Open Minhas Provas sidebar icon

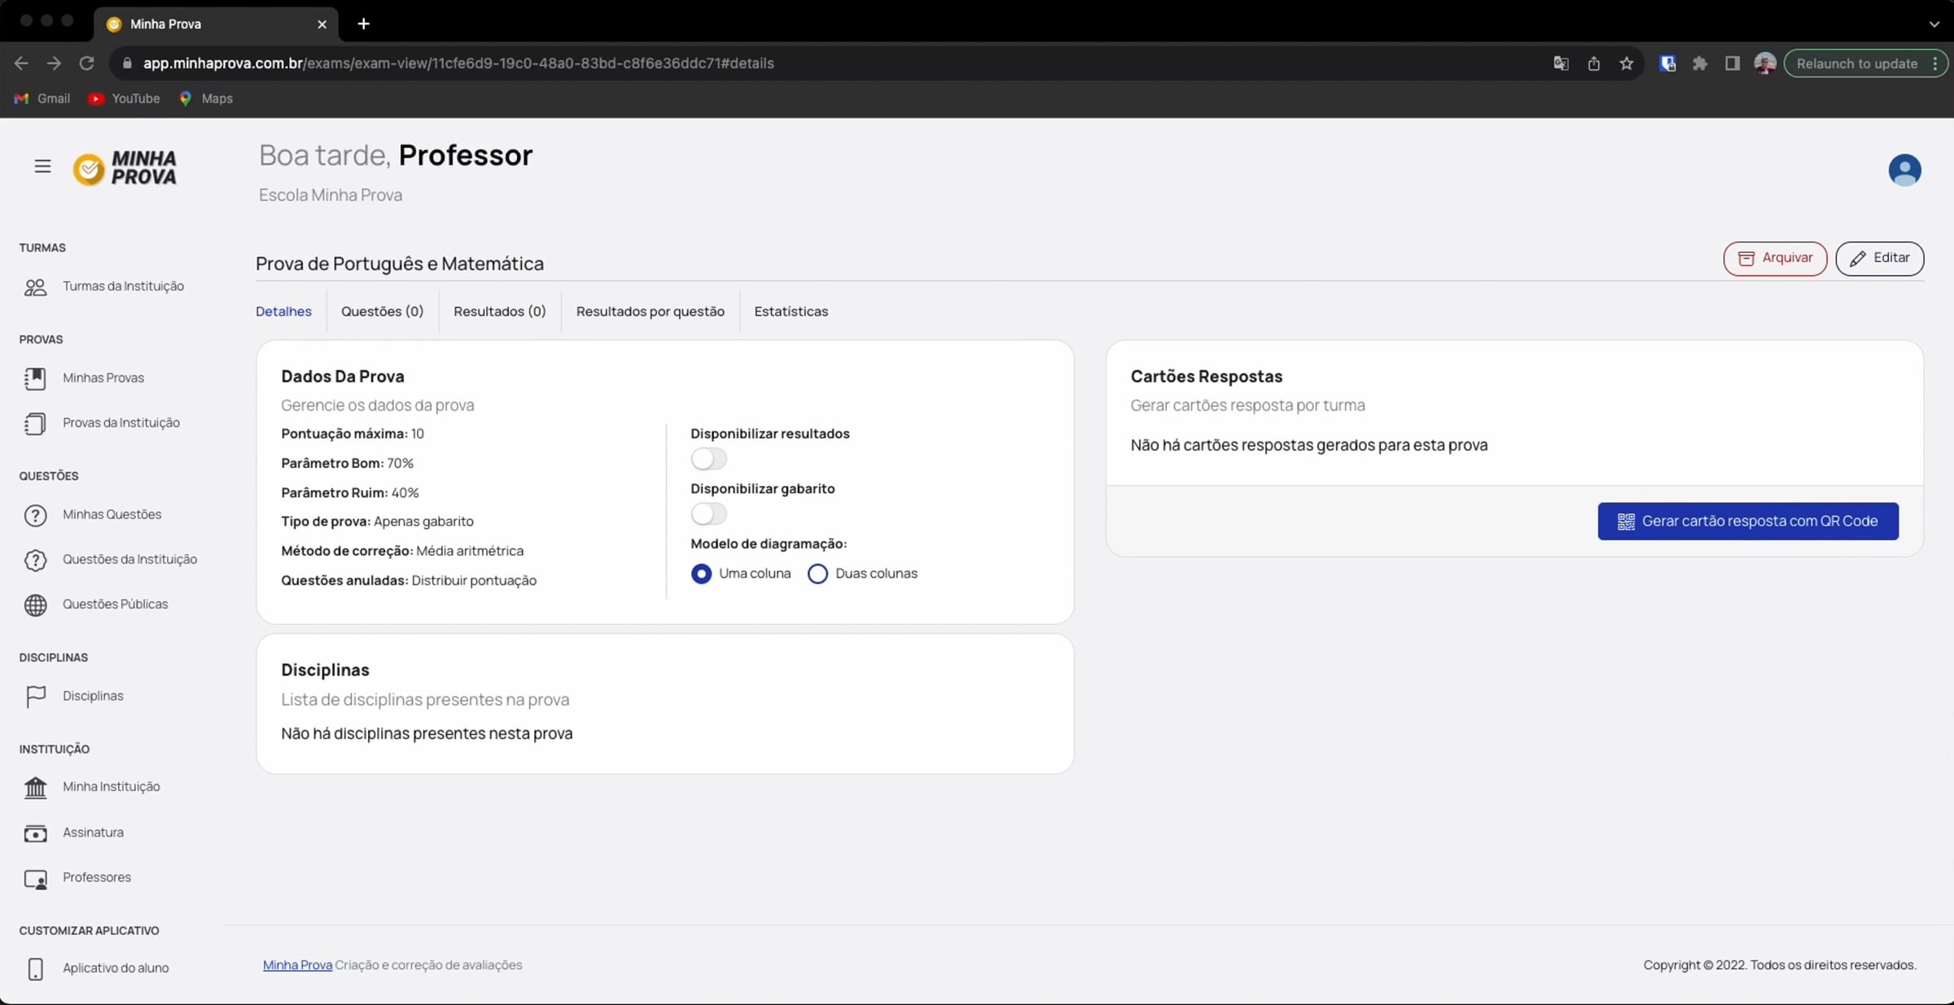pos(35,378)
